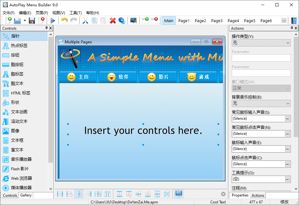Expand the Open project dropdown arrow
Image resolution: width=299 pixels, height=205 pixels.
pyautogui.click(x=25, y=21)
